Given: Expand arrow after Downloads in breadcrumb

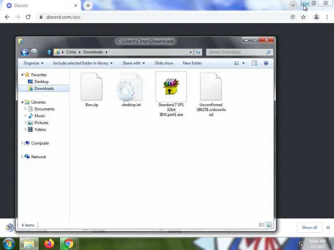Looking at the screenshot, I should point(107,52).
